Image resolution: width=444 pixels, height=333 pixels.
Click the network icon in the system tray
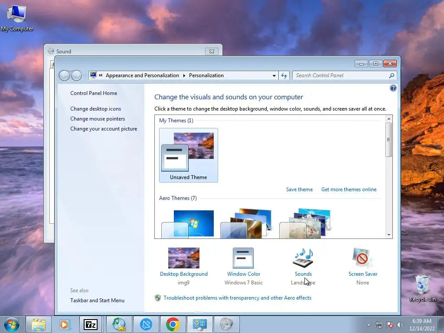tap(379, 325)
